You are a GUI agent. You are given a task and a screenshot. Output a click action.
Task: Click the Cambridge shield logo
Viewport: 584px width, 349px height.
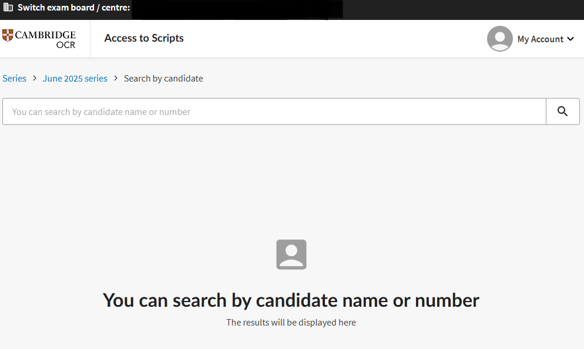point(7,35)
